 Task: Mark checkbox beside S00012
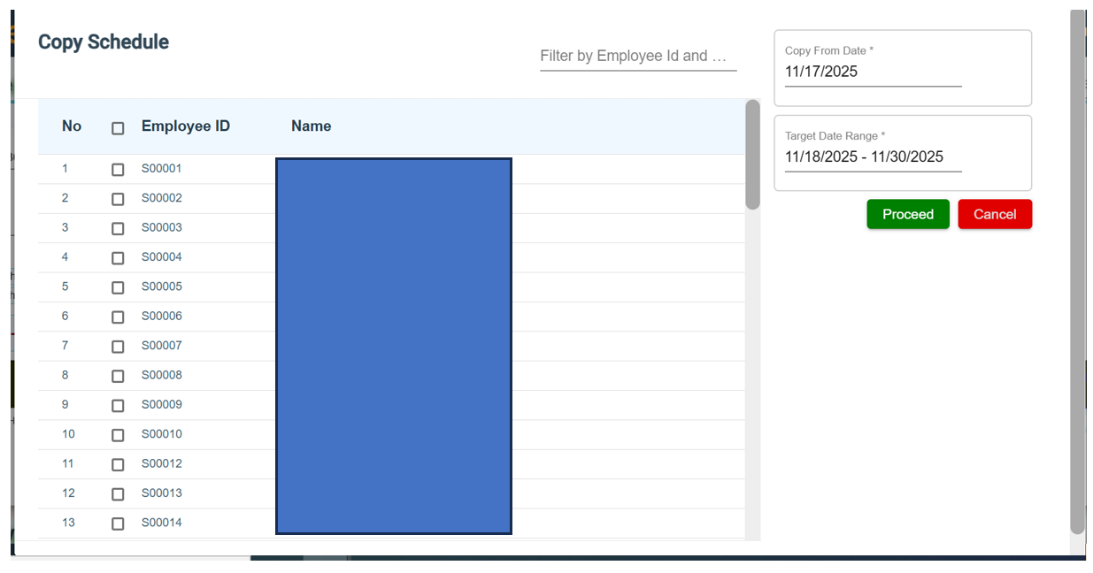click(118, 464)
